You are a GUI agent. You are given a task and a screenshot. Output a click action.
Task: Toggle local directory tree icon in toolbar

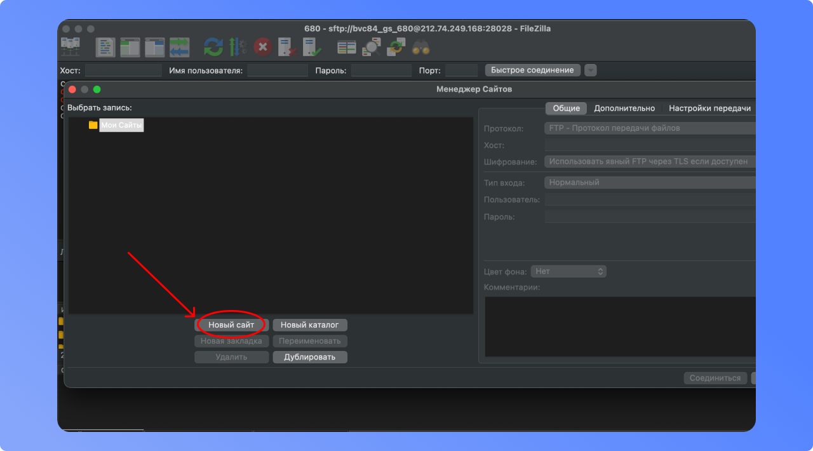click(130, 47)
